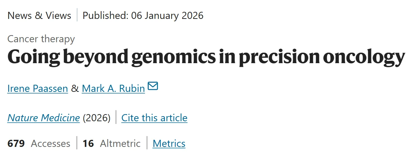Click the 679 access count number
This screenshot has width=415, height=155.
[x=16, y=144]
